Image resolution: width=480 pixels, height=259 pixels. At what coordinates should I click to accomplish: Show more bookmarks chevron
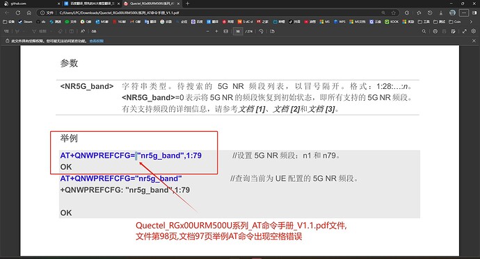coord(471,22)
